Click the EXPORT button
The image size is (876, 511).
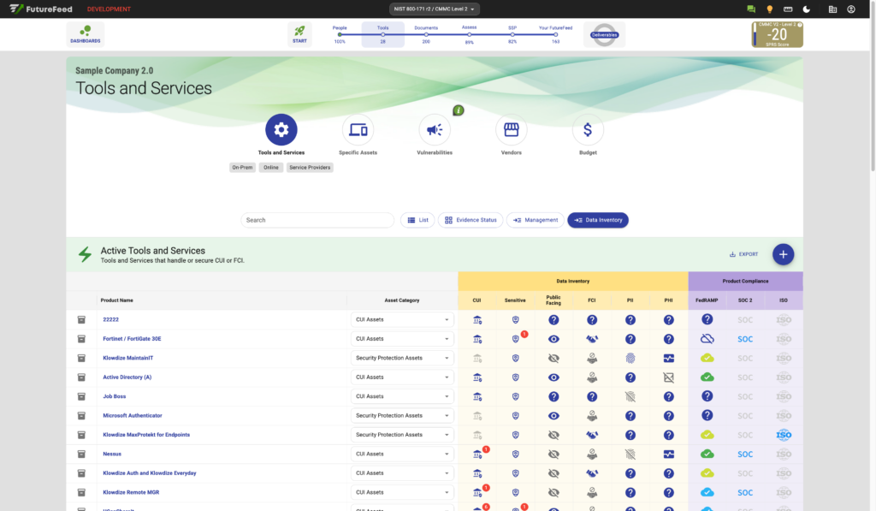pyautogui.click(x=743, y=254)
